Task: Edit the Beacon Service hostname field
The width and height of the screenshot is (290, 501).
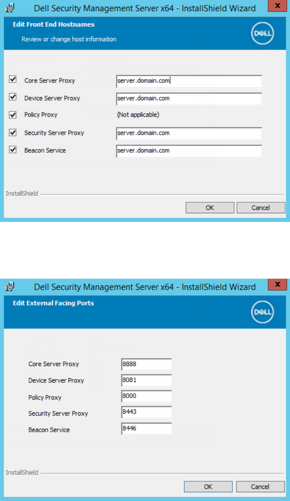Action: coord(189,151)
